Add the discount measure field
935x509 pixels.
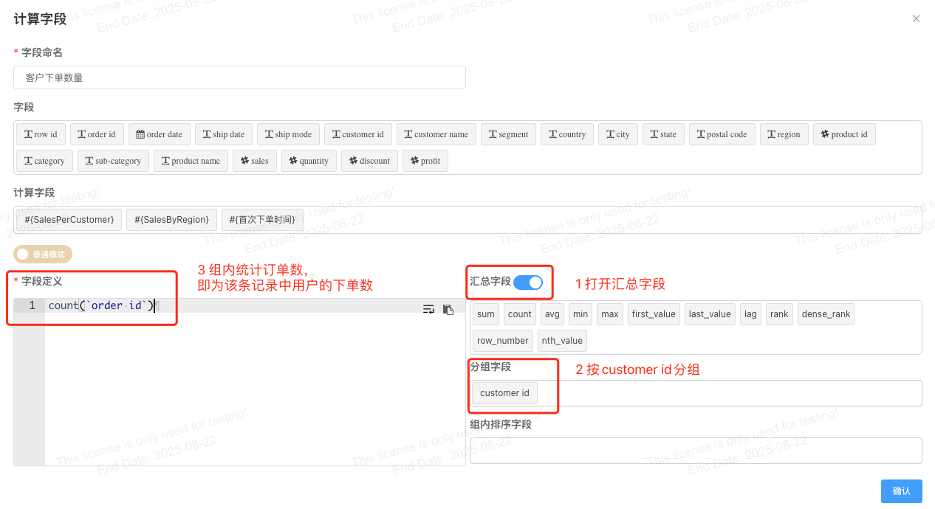coord(369,161)
